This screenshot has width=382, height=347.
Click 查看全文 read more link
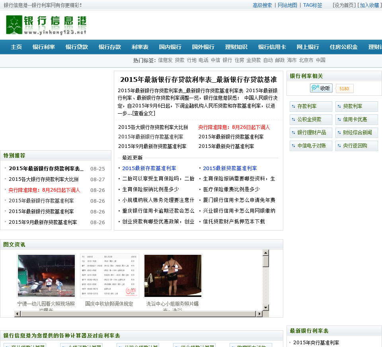[x=144, y=113]
